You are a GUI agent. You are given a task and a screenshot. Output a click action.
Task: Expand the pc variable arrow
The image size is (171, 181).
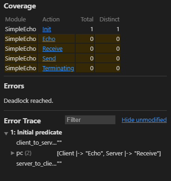coord(13,153)
